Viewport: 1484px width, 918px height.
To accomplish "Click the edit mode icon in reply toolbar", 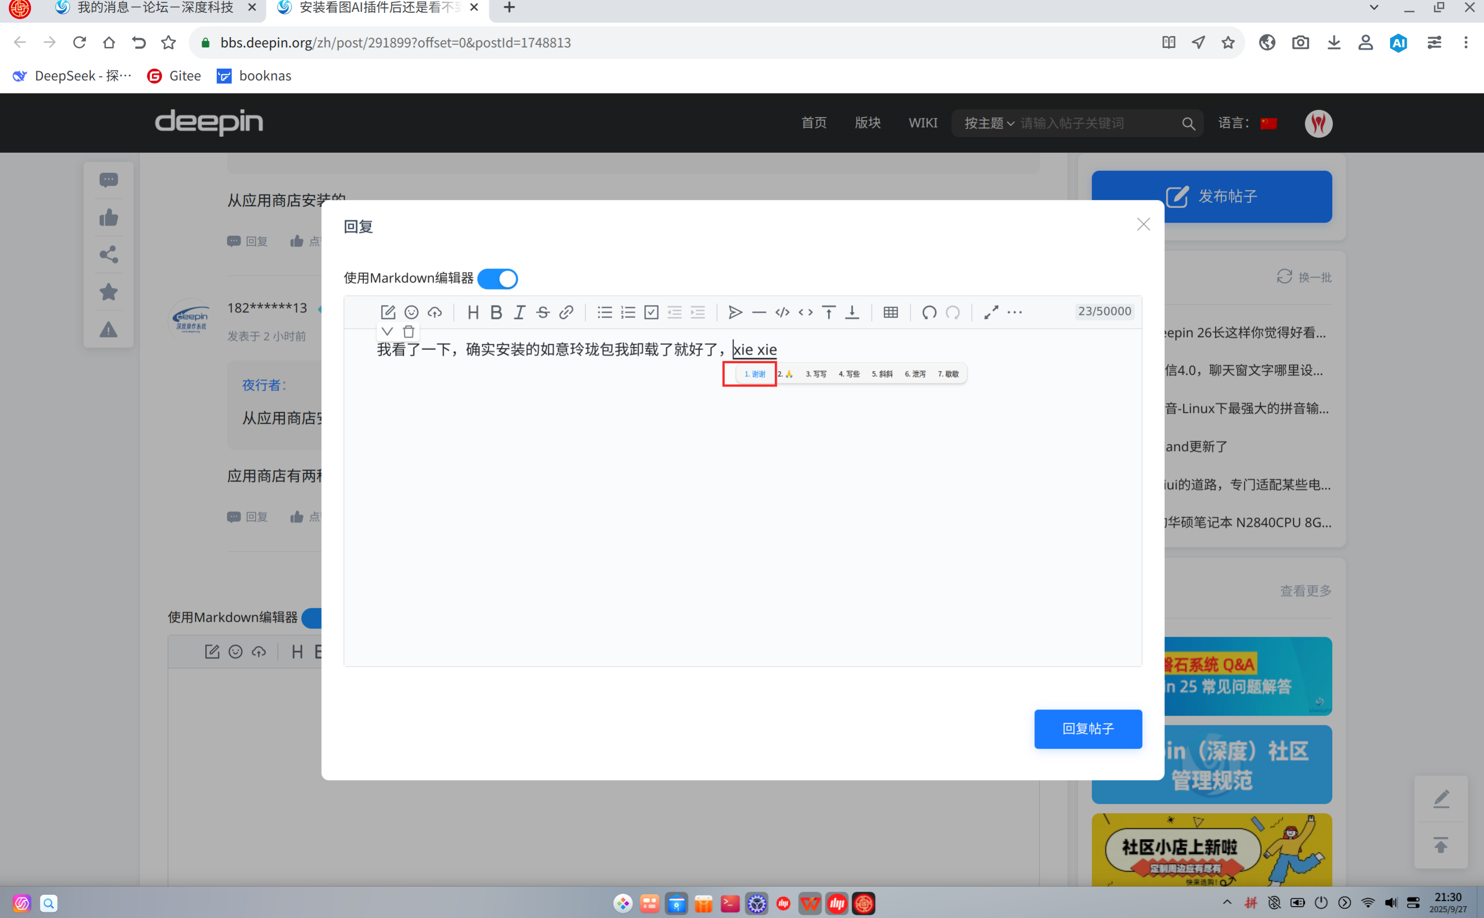I will pos(388,312).
